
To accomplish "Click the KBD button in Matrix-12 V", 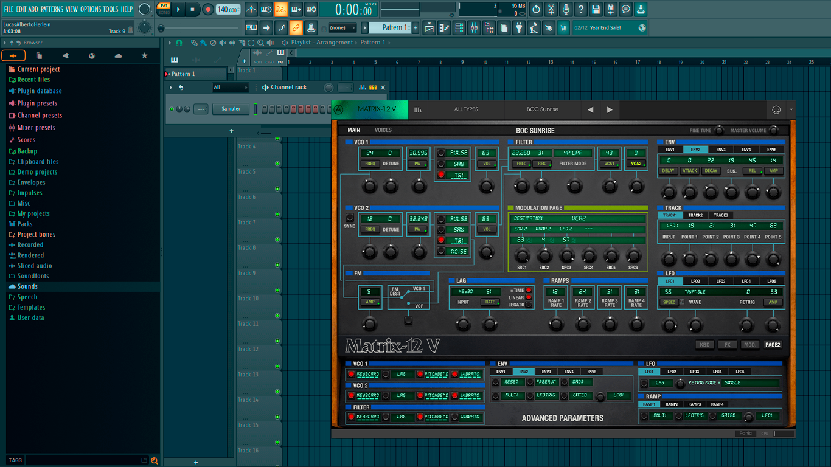I will pyautogui.click(x=704, y=345).
